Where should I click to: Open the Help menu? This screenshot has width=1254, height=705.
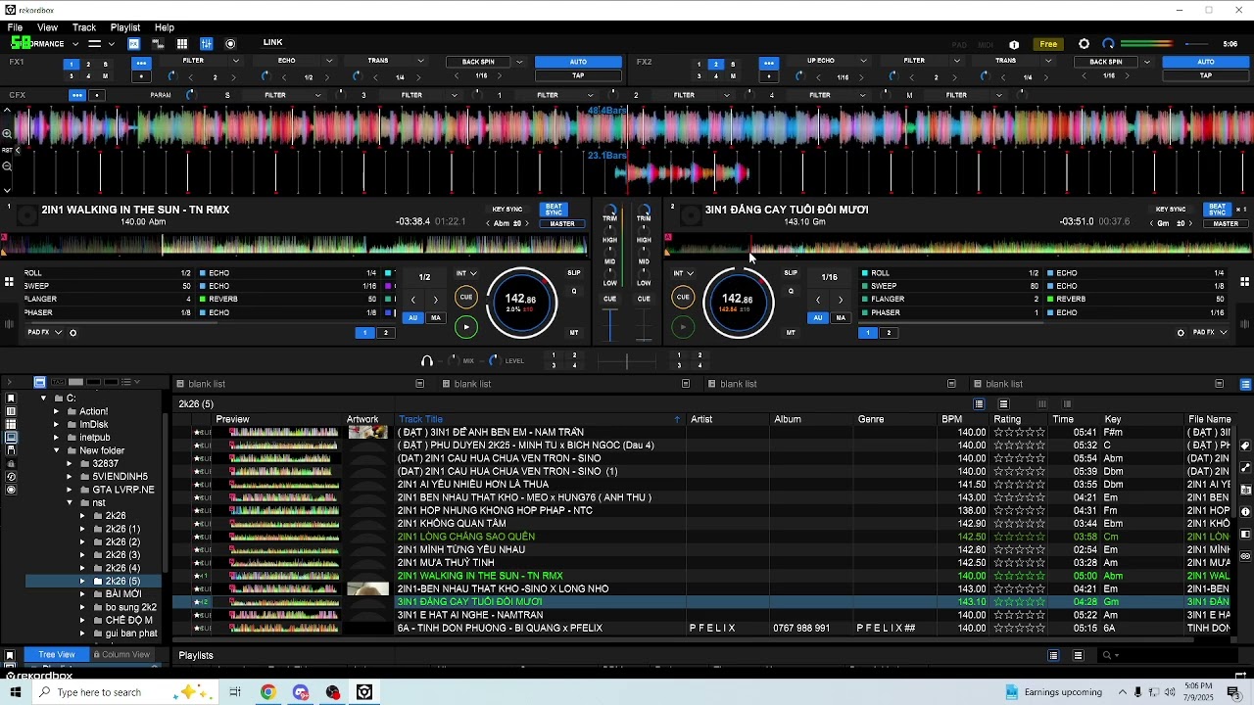point(165,27)
